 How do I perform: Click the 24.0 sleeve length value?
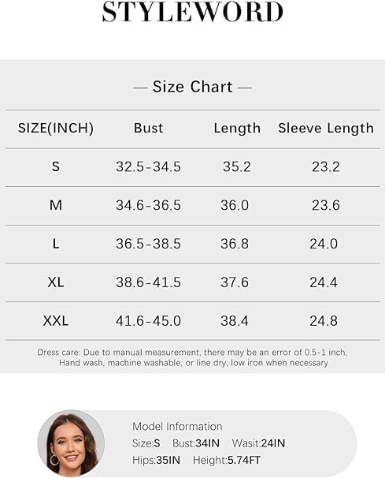[324, 244]
